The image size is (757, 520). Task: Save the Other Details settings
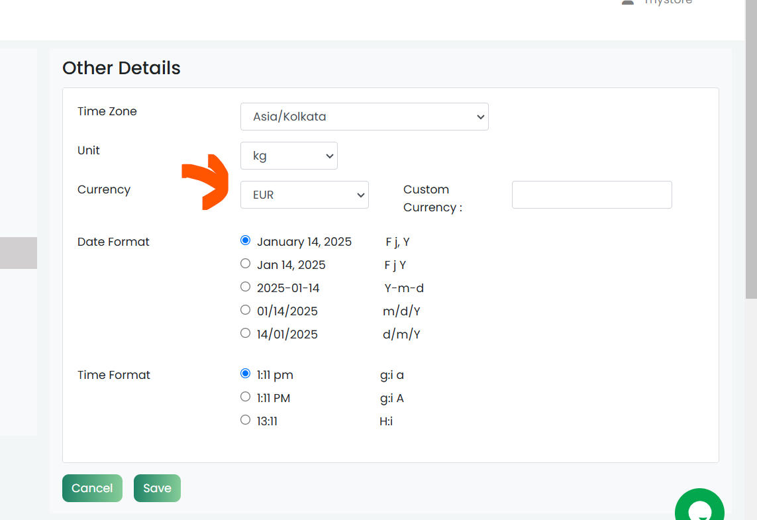(x=157, y=488)
